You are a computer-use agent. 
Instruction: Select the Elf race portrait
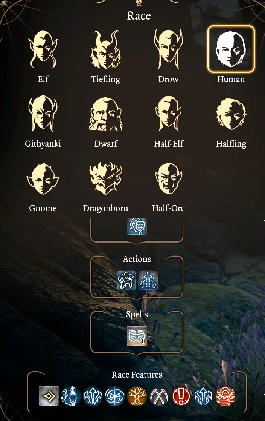[x=43, y=49]
